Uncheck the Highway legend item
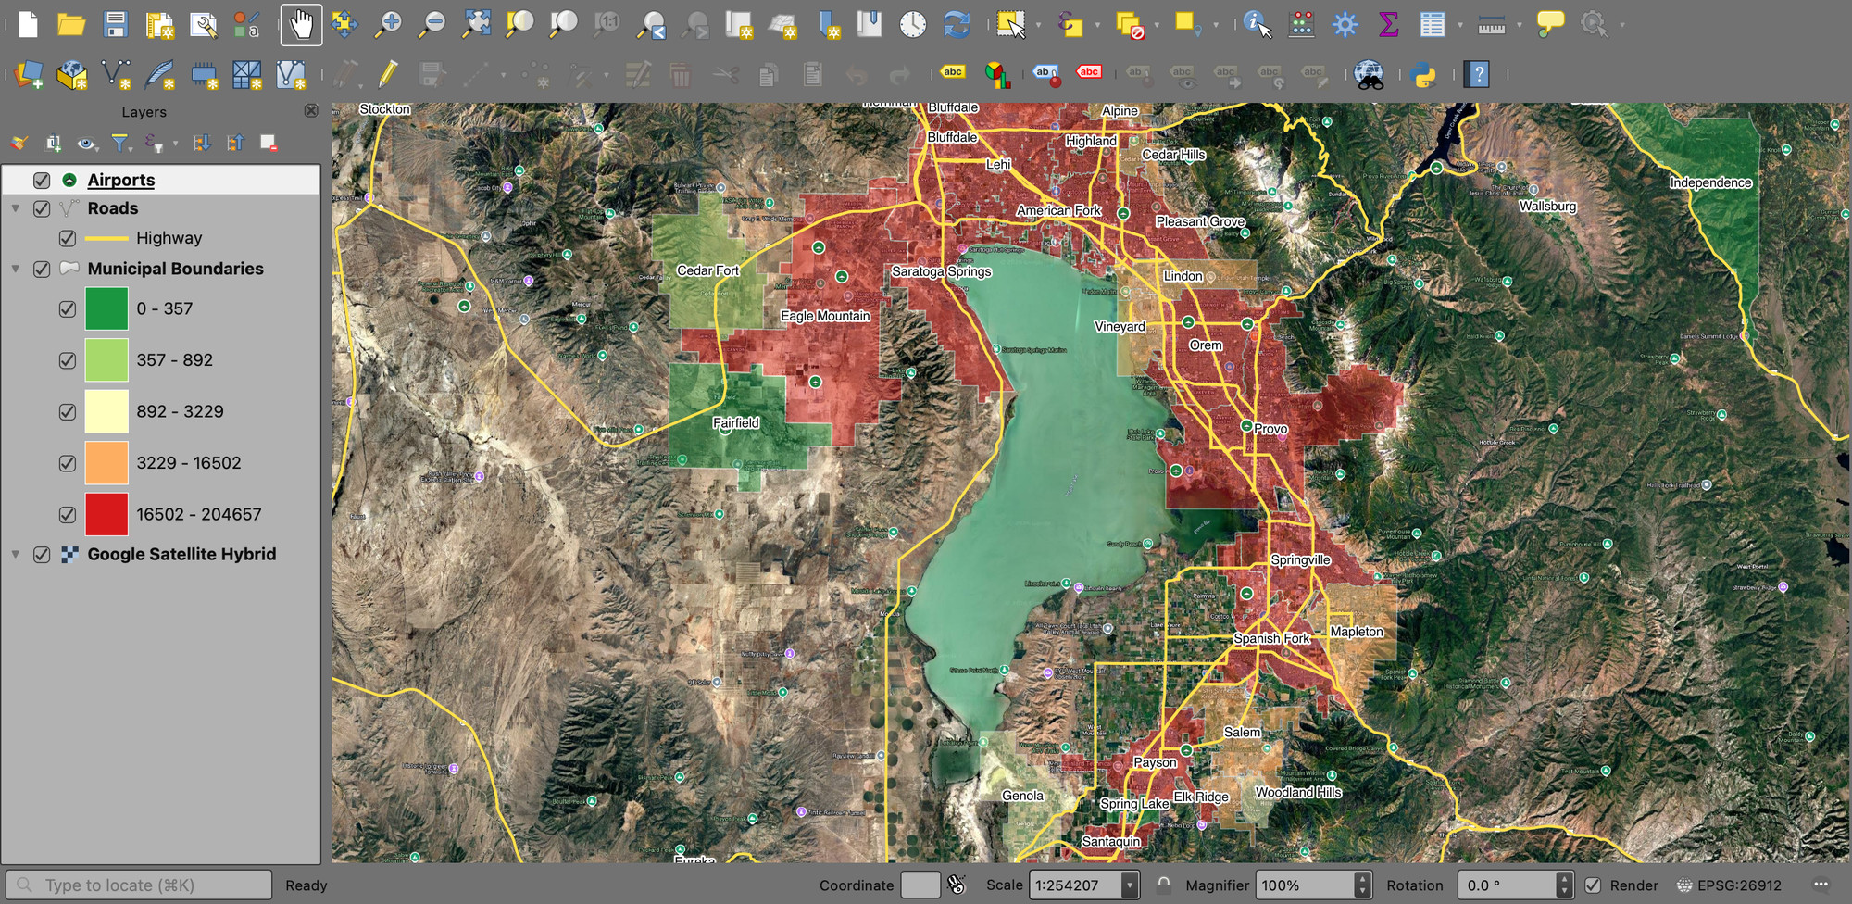1852x904 pixels. pos(68,238)
